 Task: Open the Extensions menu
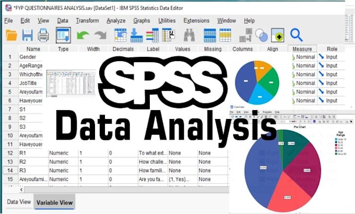[x=196, y=20]
